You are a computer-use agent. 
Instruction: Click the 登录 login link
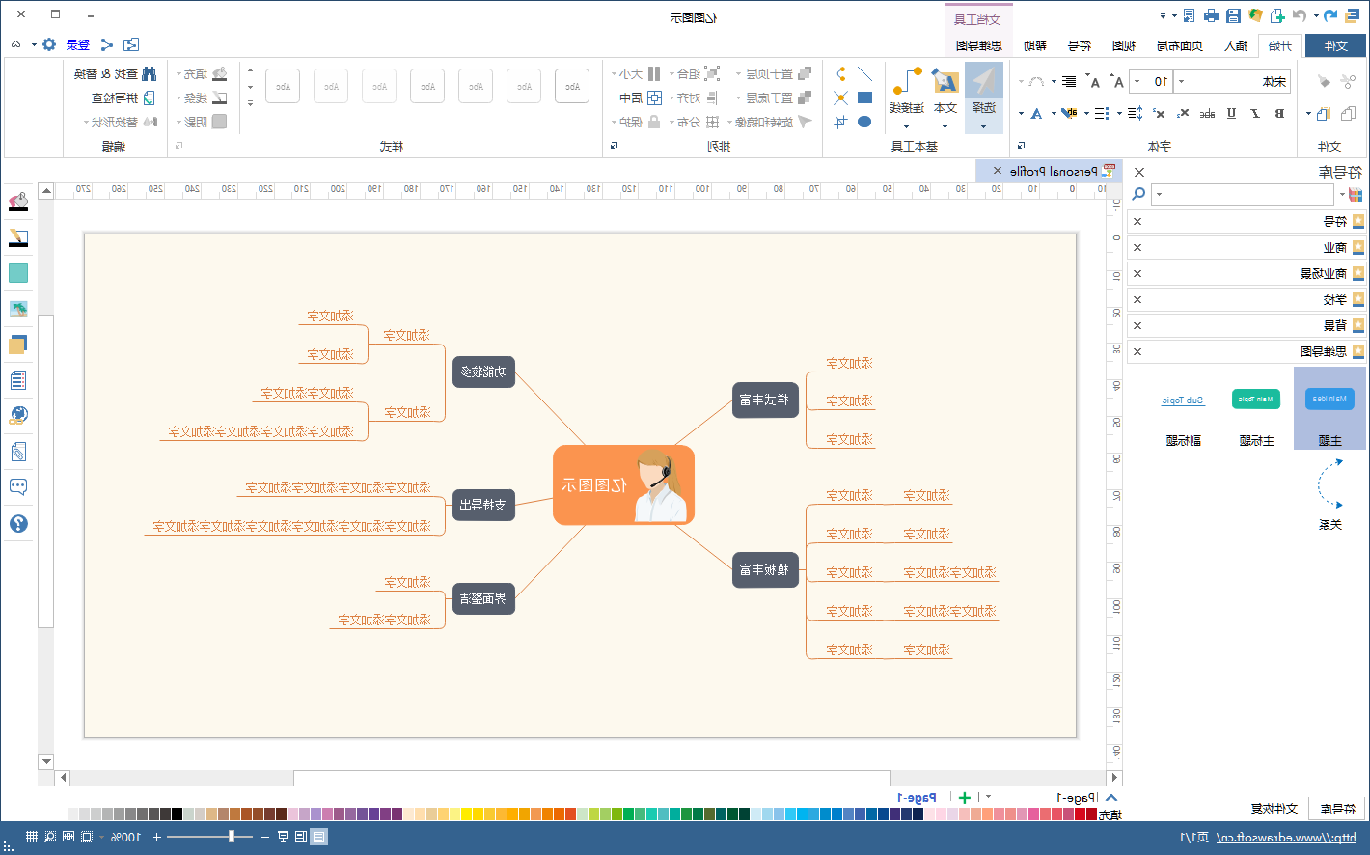tap(78, 44)
